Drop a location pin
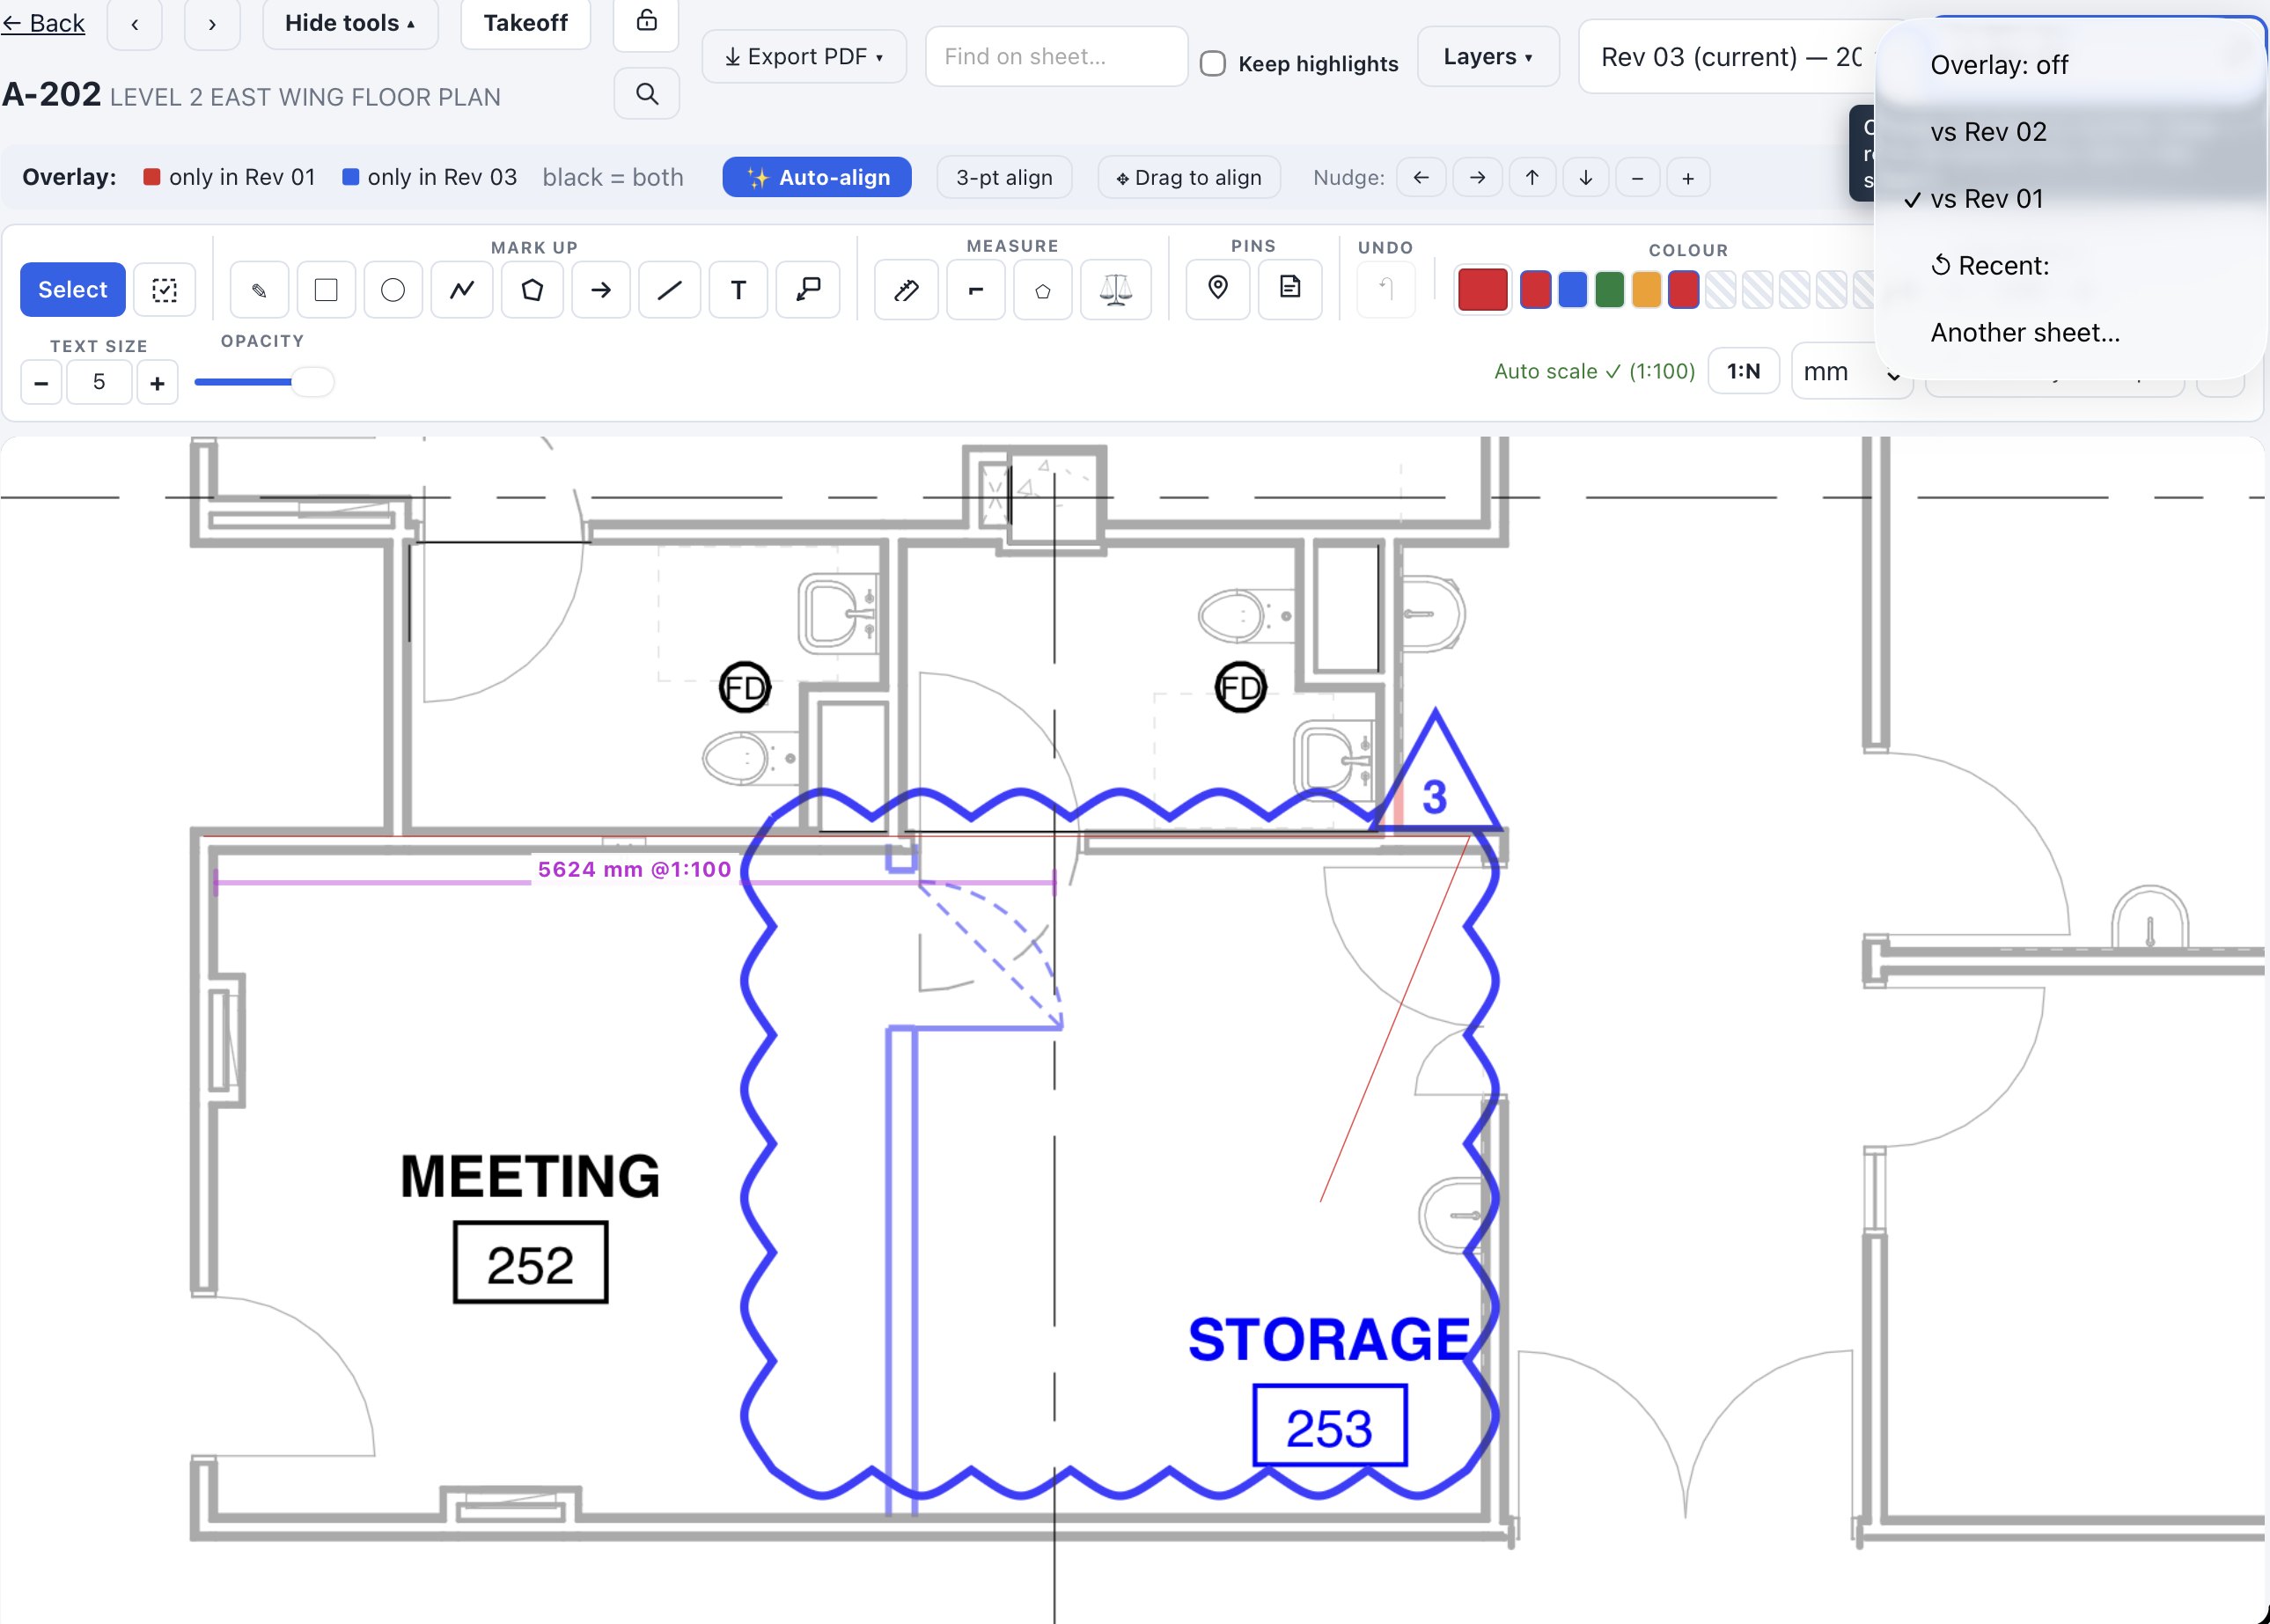Screen dimensions: 2270x1624 tap(1218, 289)
